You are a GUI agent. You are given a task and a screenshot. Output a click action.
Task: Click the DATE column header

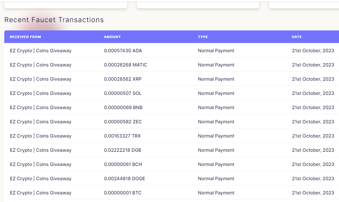297,37
